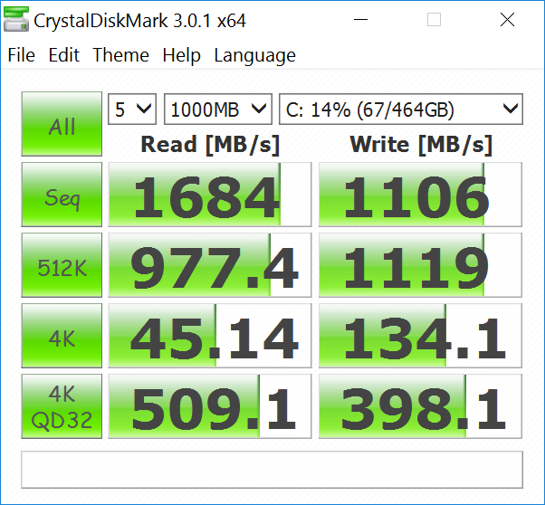Run all benchmarks with All button

[62, 124]
